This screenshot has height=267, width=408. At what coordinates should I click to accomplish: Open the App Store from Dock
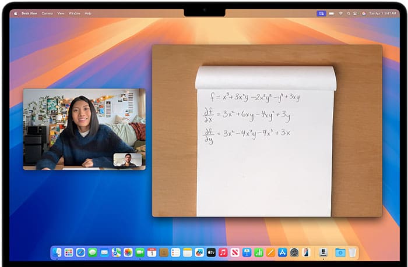[282, 252]
